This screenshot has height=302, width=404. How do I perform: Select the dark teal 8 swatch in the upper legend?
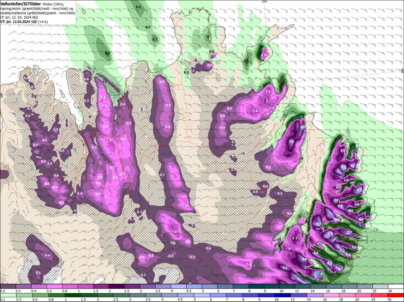(256, 286)
